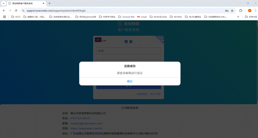Image resolution: width=258 pixels, height=138 pixels.
Task: Go back using the browser back arrow
Action: pyautogui.click(x=4, y=11)
